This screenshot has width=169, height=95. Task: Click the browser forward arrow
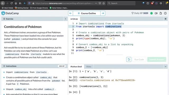tap(7, 3)
